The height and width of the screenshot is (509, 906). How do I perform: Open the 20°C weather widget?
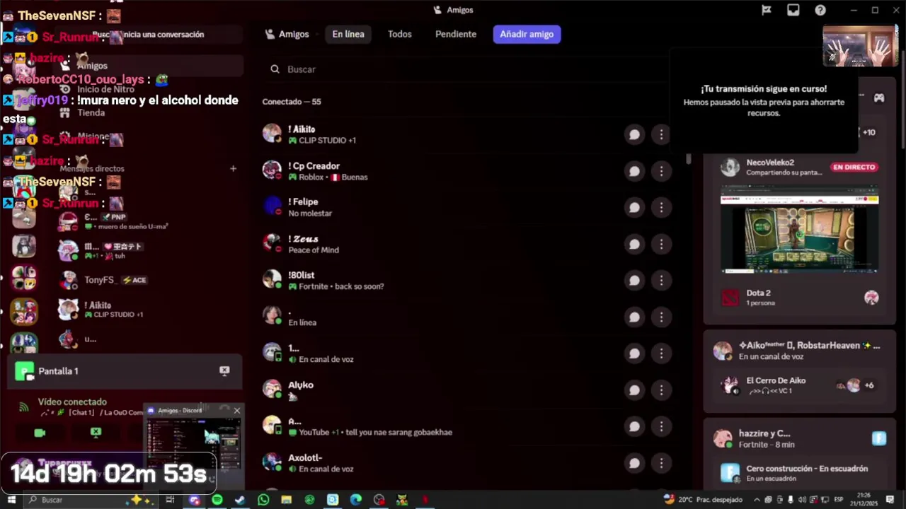tap(703, 500)
